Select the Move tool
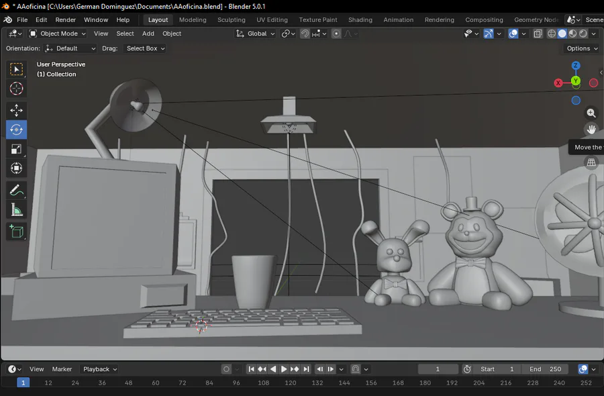 16,111
